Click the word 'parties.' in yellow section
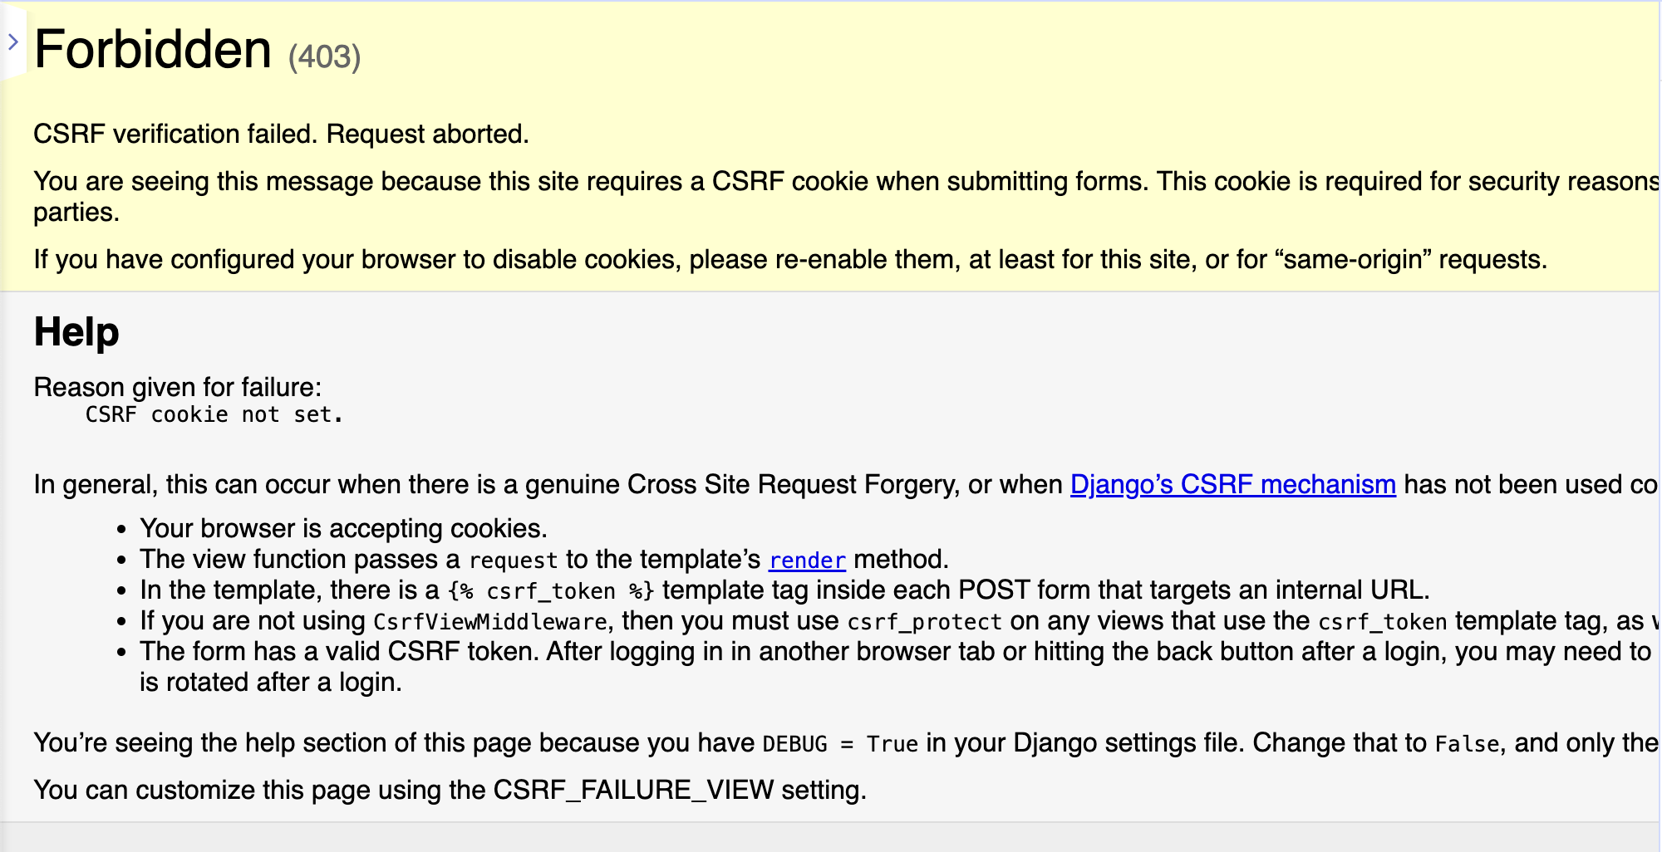 click(76, 213)
